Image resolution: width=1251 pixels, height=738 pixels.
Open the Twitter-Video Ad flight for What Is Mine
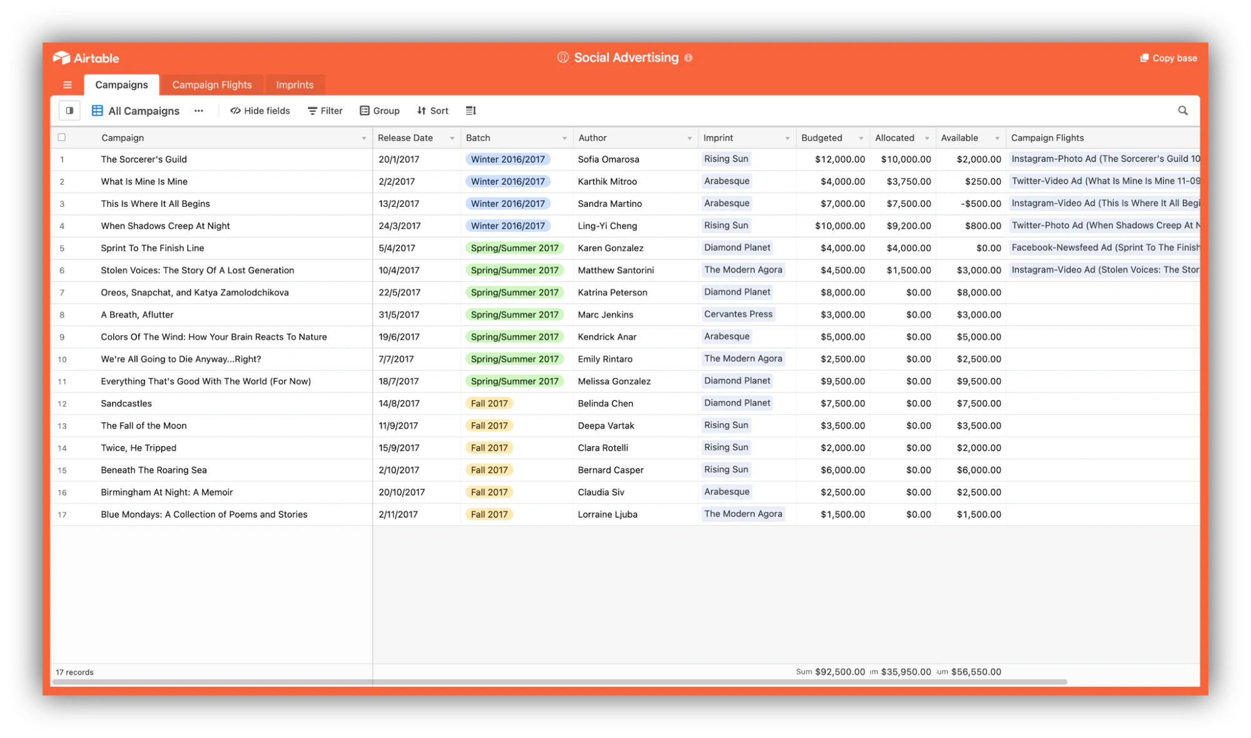1105,181
